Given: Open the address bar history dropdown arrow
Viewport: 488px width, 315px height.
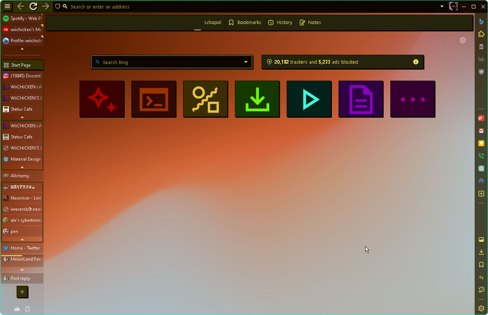Looking at the screenshot, I should (442, 7).
